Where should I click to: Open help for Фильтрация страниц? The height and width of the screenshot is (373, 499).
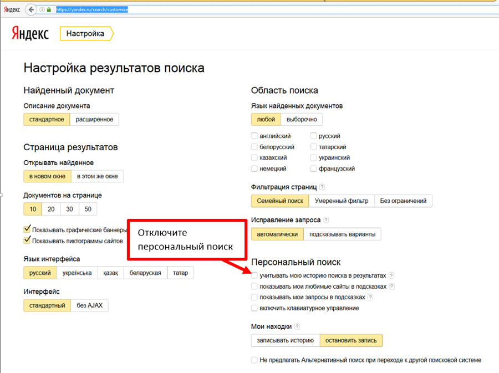pos(322,187)
